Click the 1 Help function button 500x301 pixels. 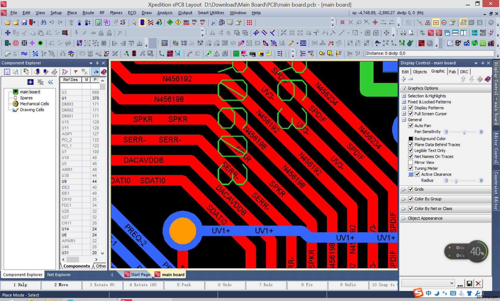click(20, 285)
